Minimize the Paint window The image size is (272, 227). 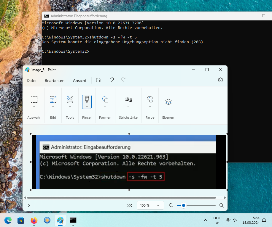pyautogui.click(x=194, y=70)
